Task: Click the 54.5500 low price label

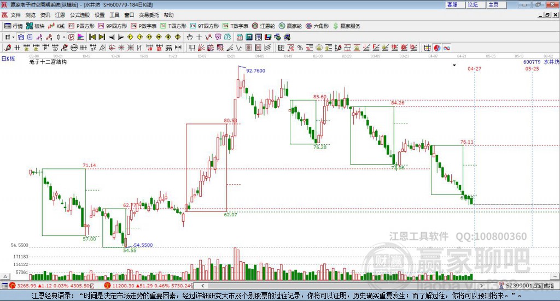Action: pos(143,245)
